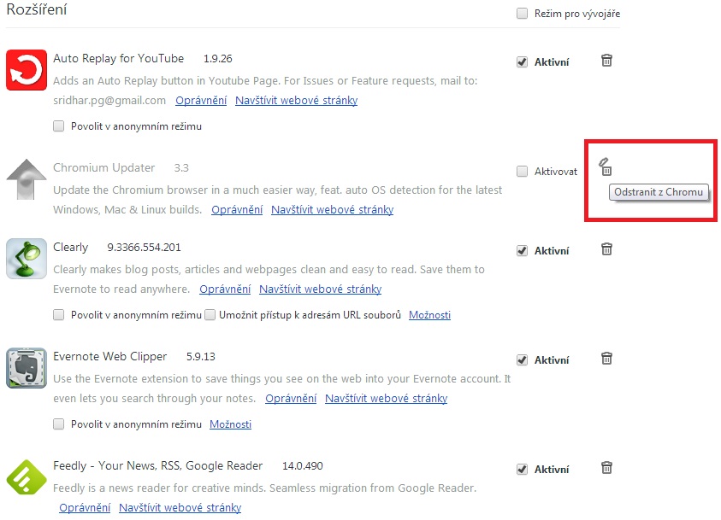721x520 pixels.
Task: Click Chromium Updater version 3.3
Action: tap(181, 168)
